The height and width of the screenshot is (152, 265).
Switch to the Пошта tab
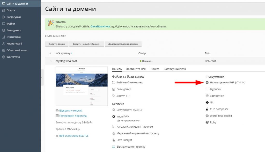point(155,69)
